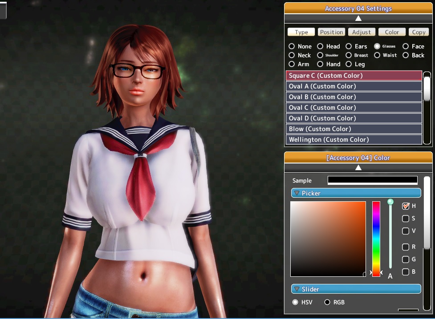Select Oval A glasses from list
This screenshot has height=319, width=435.
354,86
